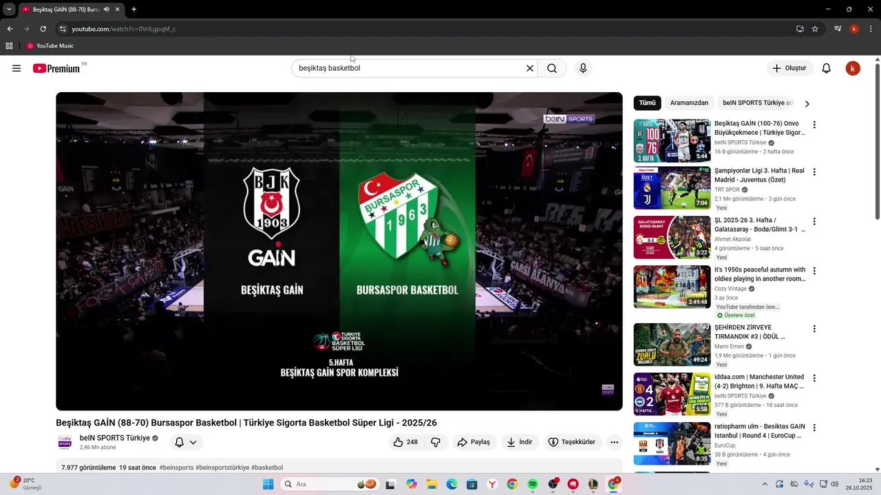Screen dimensions: 881x495
Task: Open subscription notification bell dropdown
Action: tap(186, 442)
